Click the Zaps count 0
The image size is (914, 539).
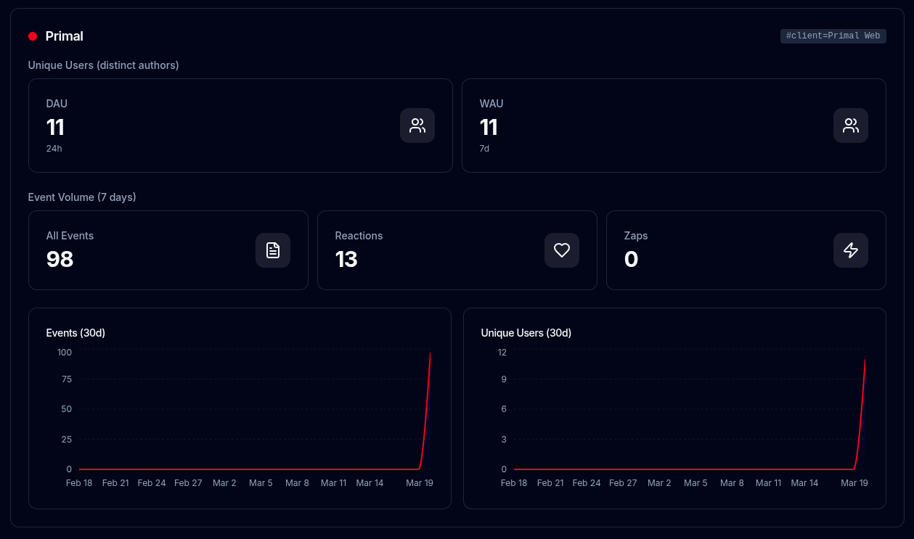631,259
